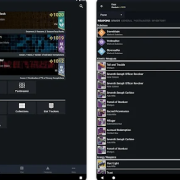Screen dimensions: 180x180
Task: Click the Energy Weapons section header
Action: [x=106, y=157]
